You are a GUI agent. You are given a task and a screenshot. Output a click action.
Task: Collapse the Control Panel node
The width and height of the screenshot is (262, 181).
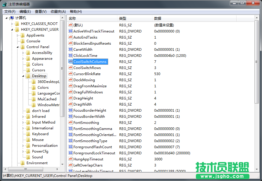point(17,47)
